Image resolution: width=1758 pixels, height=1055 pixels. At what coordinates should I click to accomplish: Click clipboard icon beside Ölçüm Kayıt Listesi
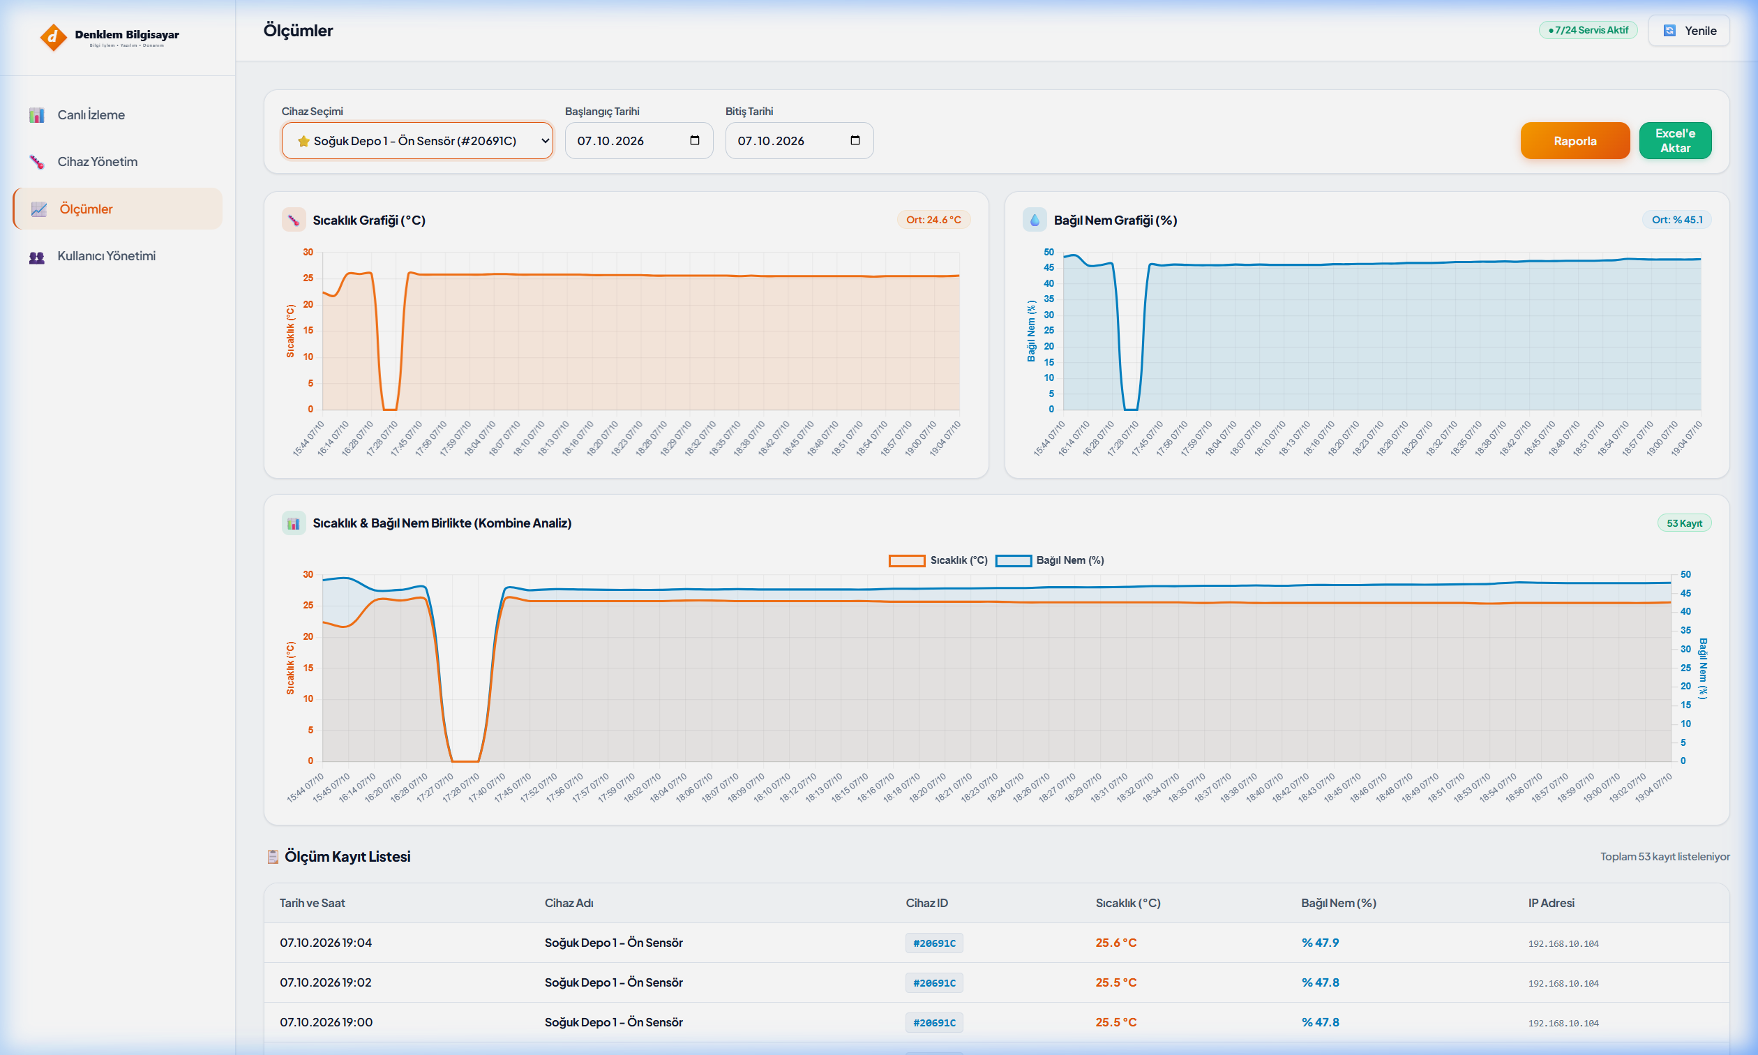pyautogui.click(x=273, y=857)
